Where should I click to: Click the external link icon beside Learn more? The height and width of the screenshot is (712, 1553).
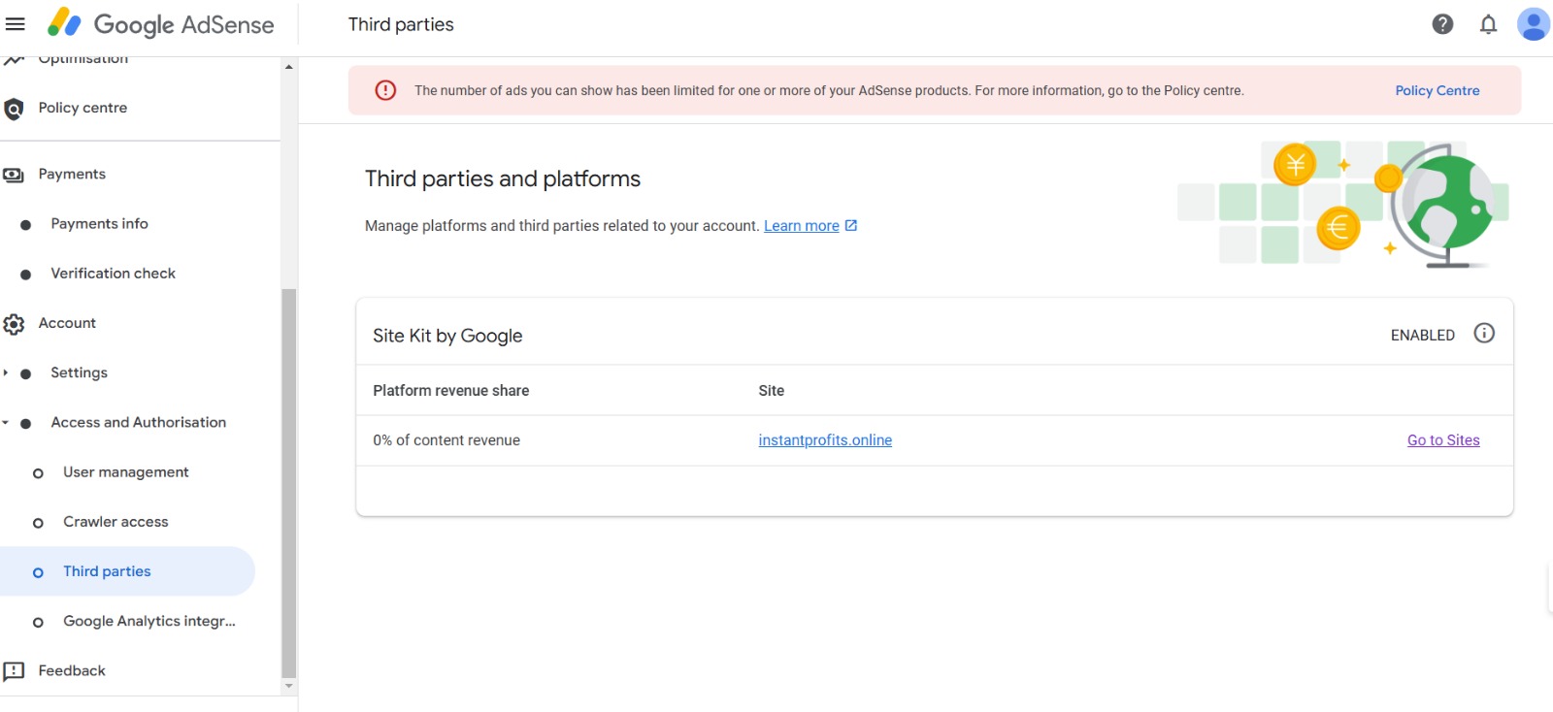point(851,225)
